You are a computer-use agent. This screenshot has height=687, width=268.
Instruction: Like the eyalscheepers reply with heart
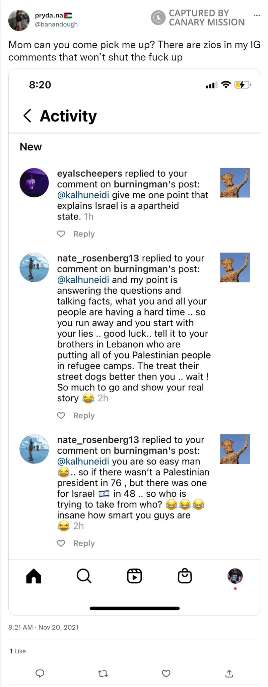coord(61,234)
